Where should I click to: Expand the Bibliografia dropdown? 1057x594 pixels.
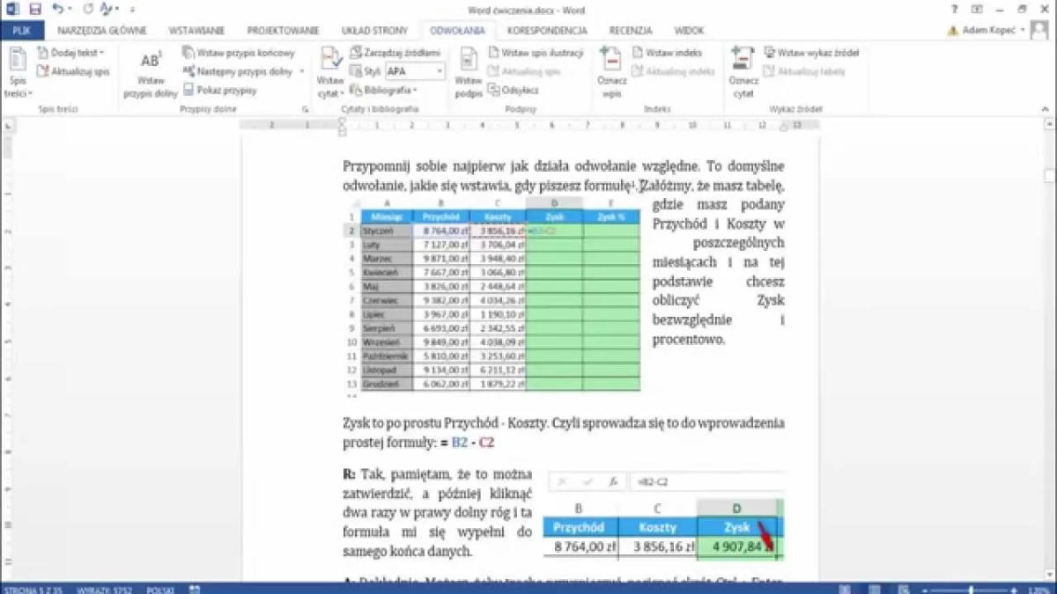click(383, 90)
